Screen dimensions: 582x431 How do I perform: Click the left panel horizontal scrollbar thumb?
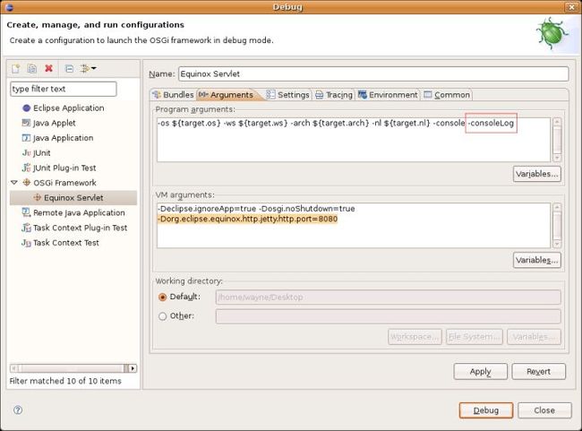(x=71, y=368)
